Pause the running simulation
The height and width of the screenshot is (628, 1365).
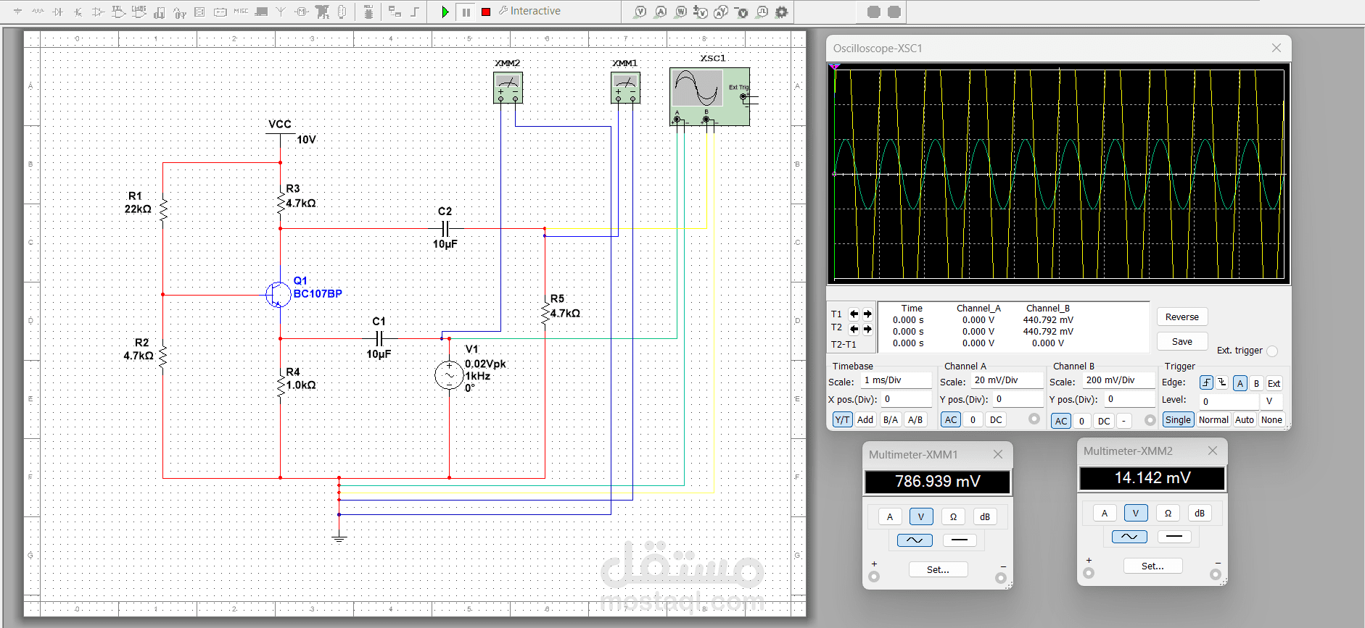[x=466, y=12]
